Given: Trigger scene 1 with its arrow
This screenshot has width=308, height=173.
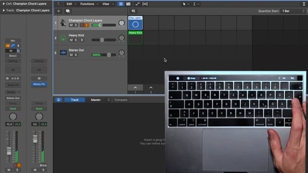Looking at the screenshot, I should pyautogui.click(x=135, y=87).
